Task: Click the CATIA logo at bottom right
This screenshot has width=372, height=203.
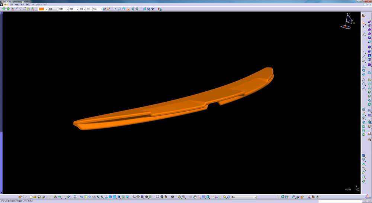Action: point(368,197)
